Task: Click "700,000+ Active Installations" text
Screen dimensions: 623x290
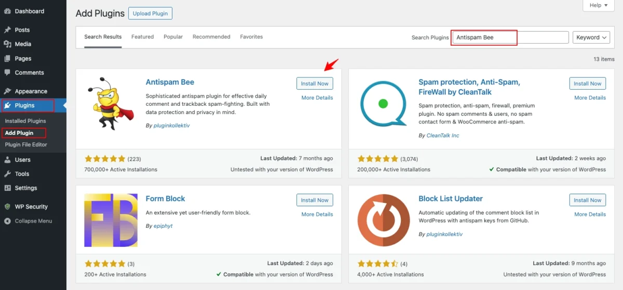Action: click(120, 170)
